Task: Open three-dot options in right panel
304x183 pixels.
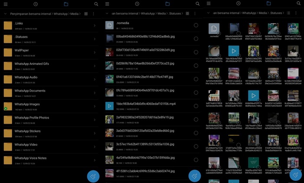Action: 296,13
